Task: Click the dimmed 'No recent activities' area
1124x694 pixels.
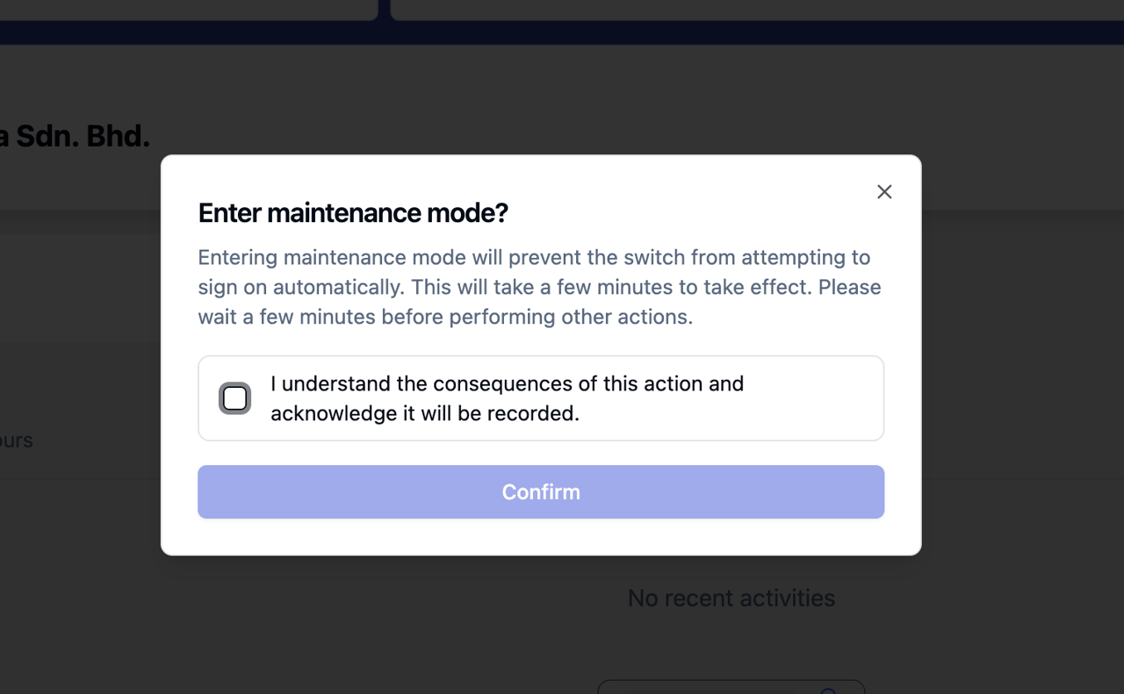Action: pyautogui.click(x=731, y=597)
